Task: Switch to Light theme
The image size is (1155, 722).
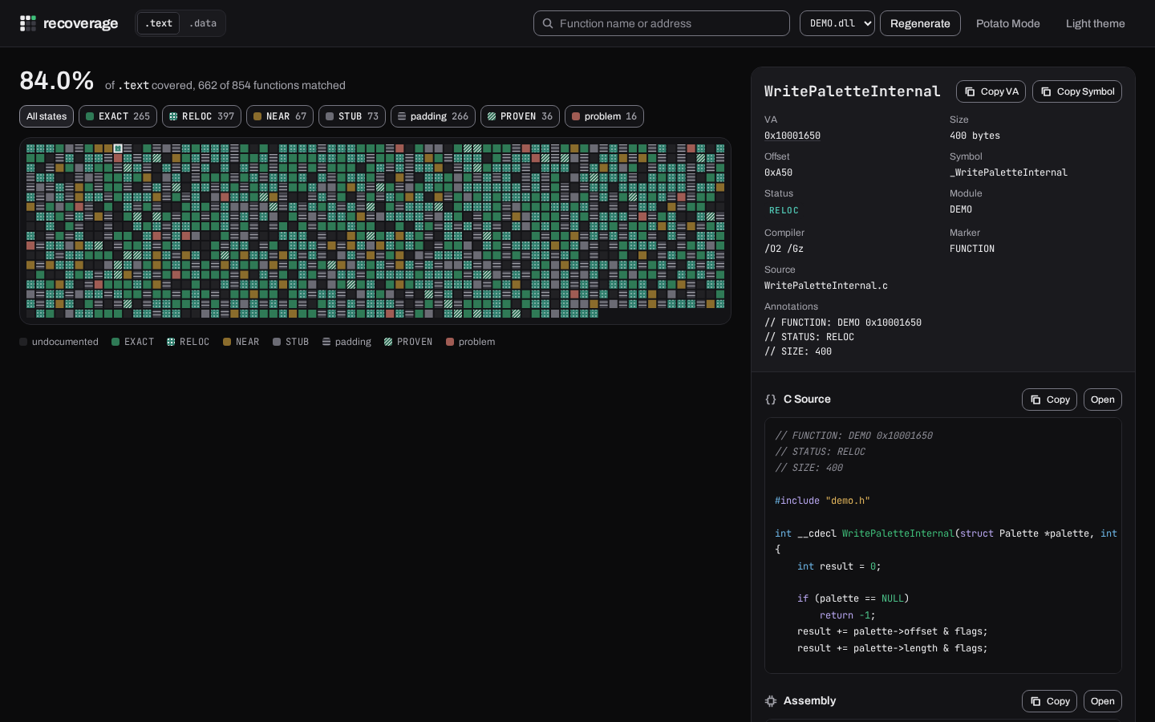Action: 1096,23
